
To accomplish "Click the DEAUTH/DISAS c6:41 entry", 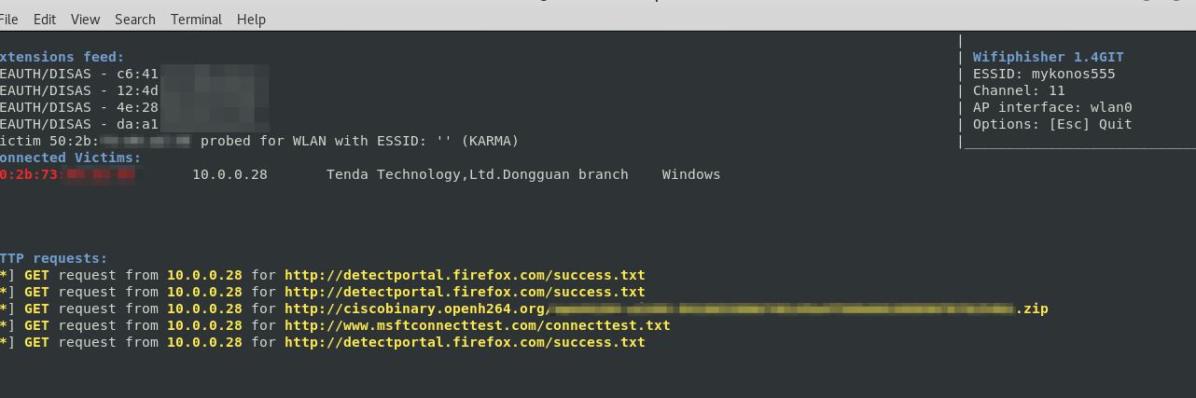I will click(x=79, y=74).
